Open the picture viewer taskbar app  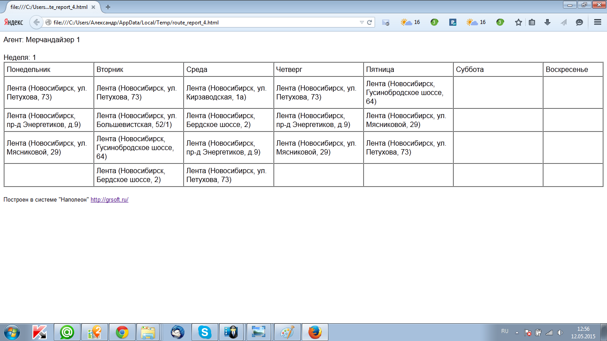click(258, 332)
